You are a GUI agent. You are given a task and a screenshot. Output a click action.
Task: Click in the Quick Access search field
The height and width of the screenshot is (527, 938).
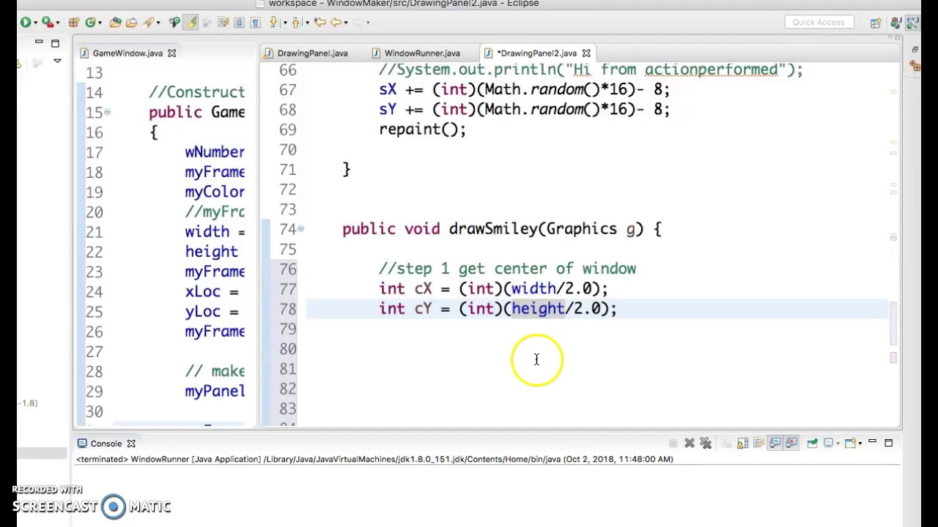(819, 22)
